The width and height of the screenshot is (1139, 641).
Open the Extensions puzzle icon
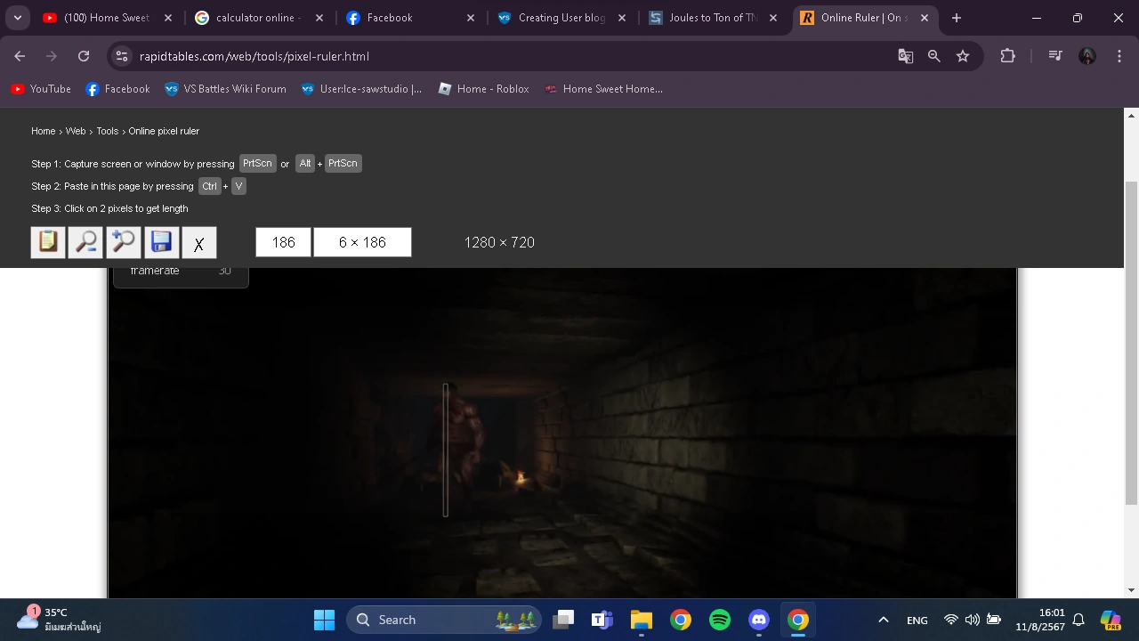1007,56
